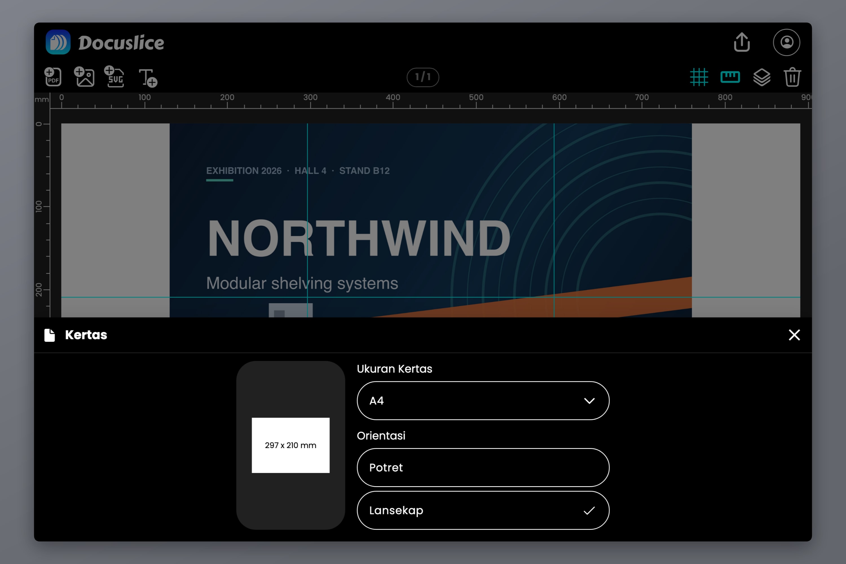Open the Ukuran Kertas A4 dropdown
The height and width of the screenshot is (564, 846).
483,401
